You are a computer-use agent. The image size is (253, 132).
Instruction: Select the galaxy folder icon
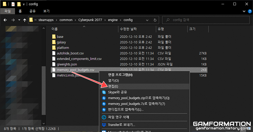54,42
